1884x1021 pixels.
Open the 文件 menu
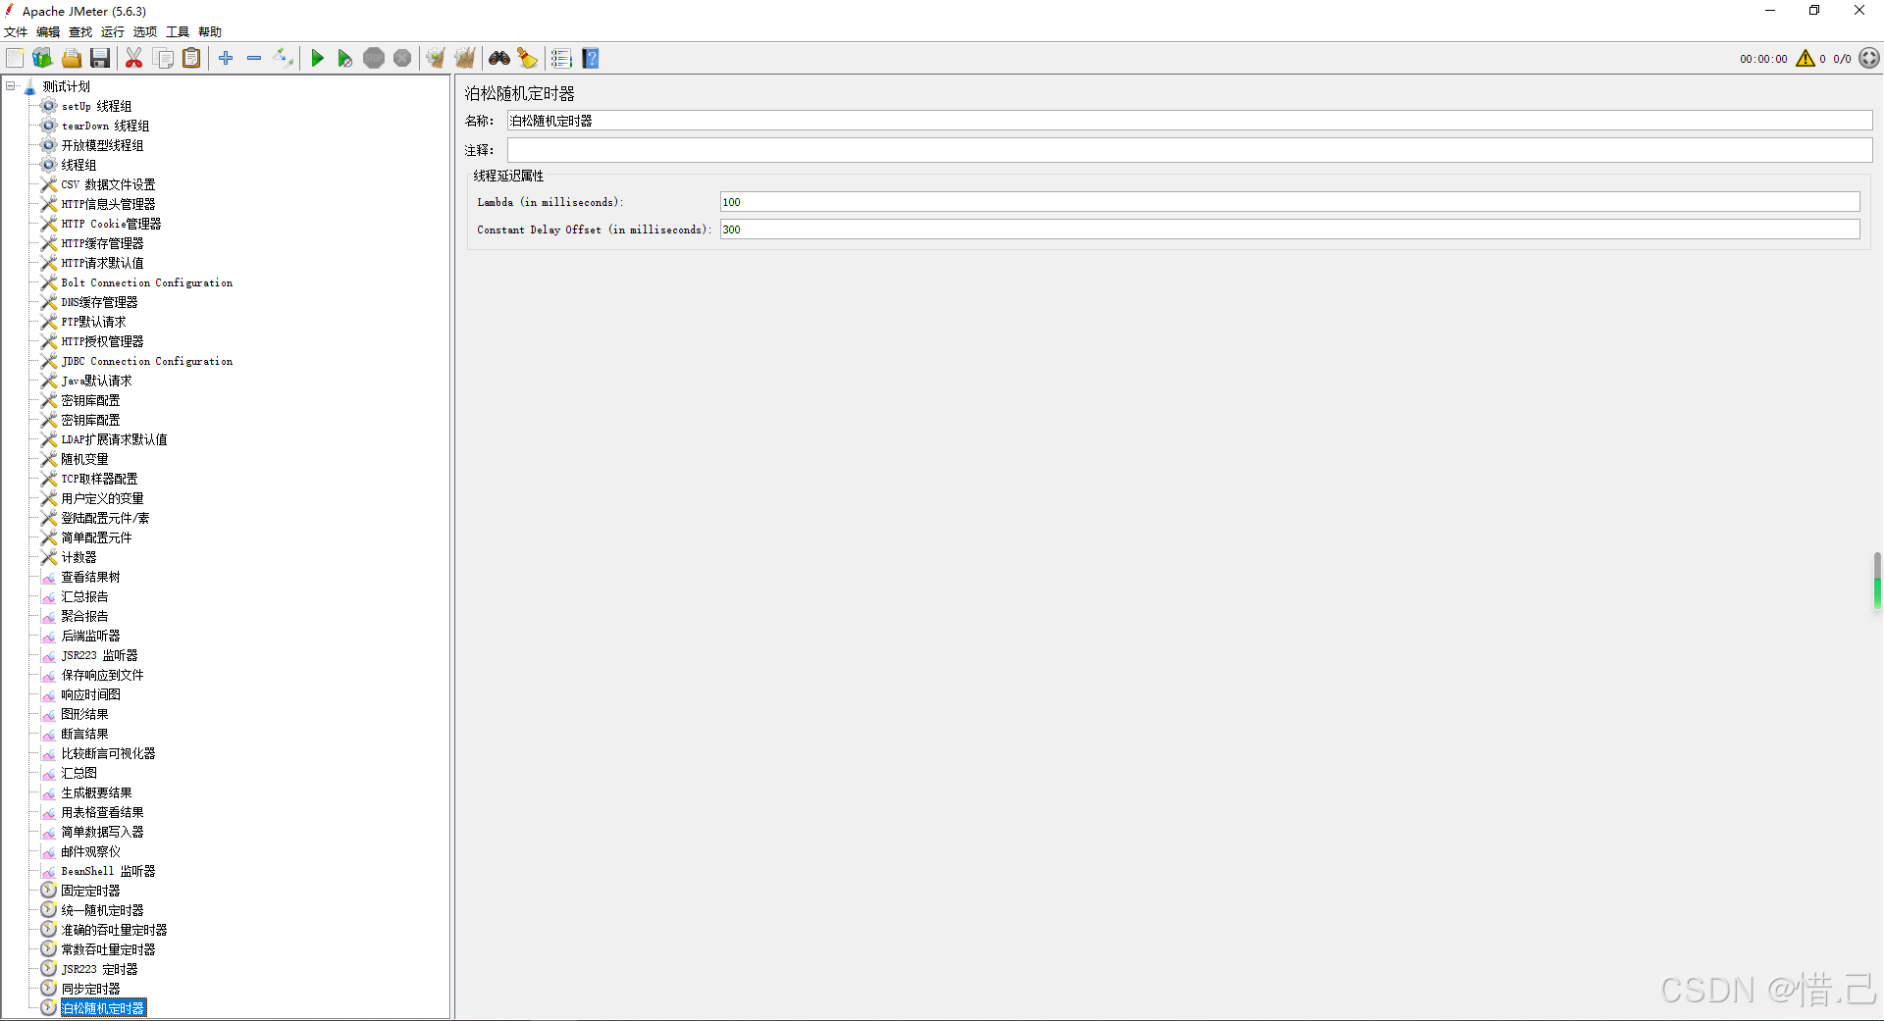(x=16, y=32)
